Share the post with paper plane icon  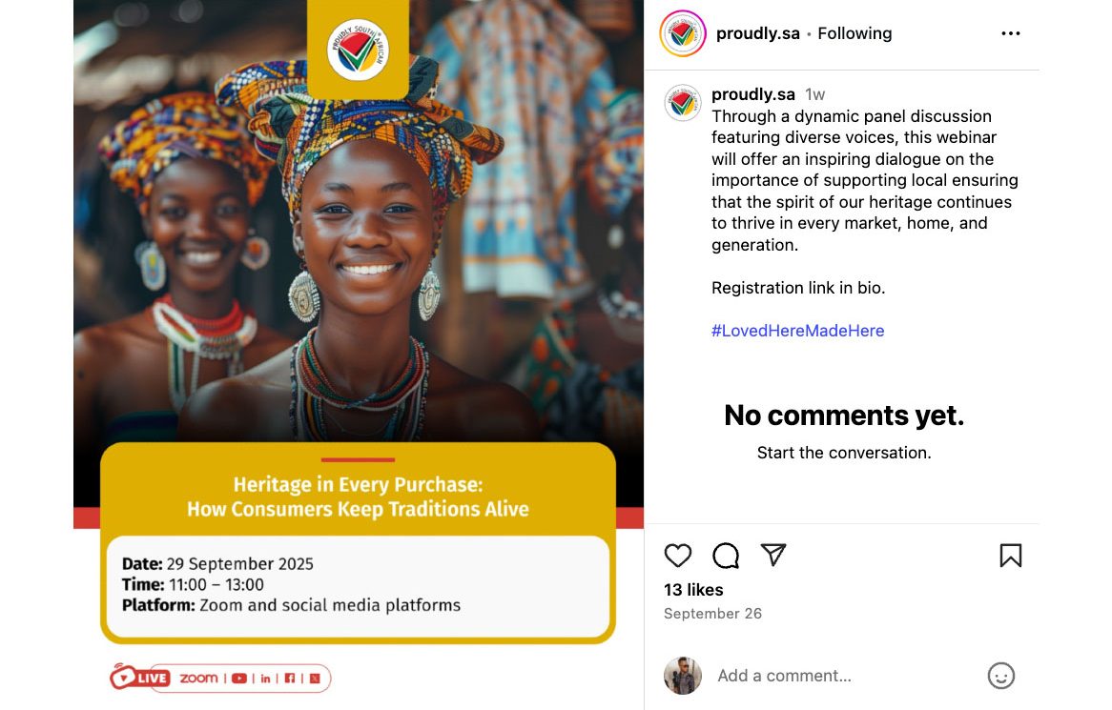[x=773, y=555]
